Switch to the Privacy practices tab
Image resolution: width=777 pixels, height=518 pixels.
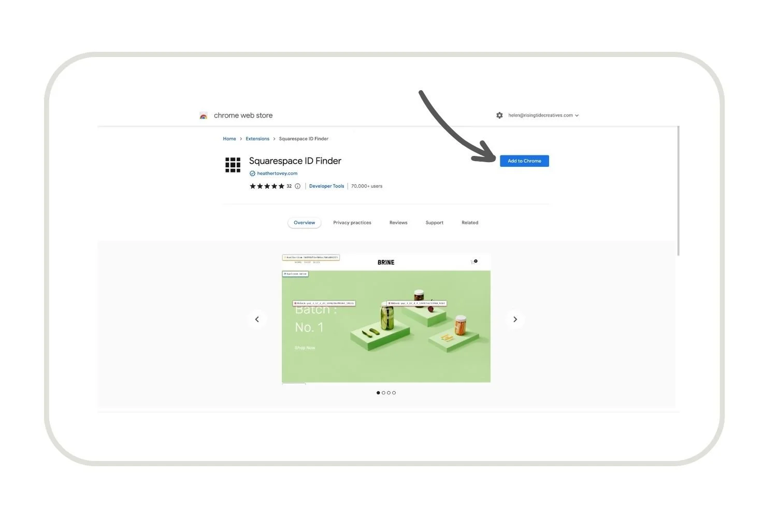[352, 223]
